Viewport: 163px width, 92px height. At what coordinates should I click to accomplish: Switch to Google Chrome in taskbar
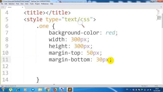pyautogui.click(x=48, y=90)
